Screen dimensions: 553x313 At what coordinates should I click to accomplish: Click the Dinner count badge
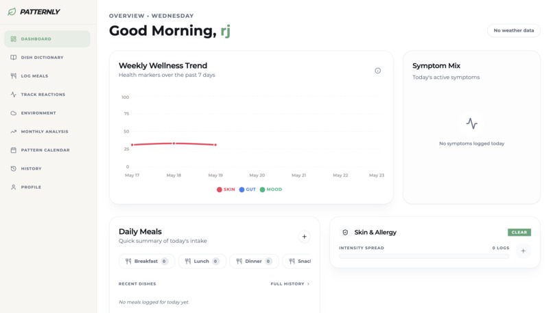click(x=268, y=261)
